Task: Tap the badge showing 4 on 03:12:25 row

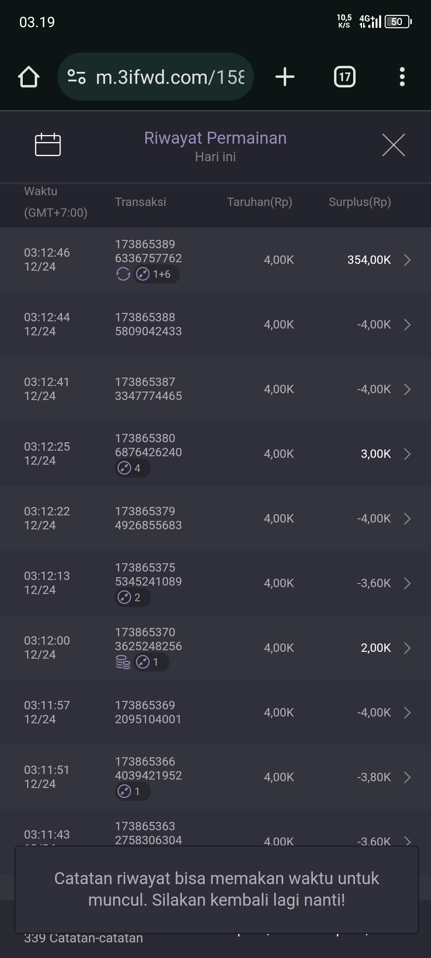Action: pos(132,468)
